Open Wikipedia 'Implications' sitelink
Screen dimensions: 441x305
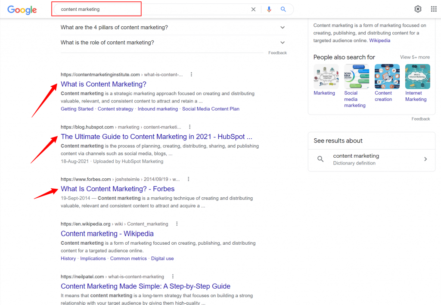(x=93, y=258)
